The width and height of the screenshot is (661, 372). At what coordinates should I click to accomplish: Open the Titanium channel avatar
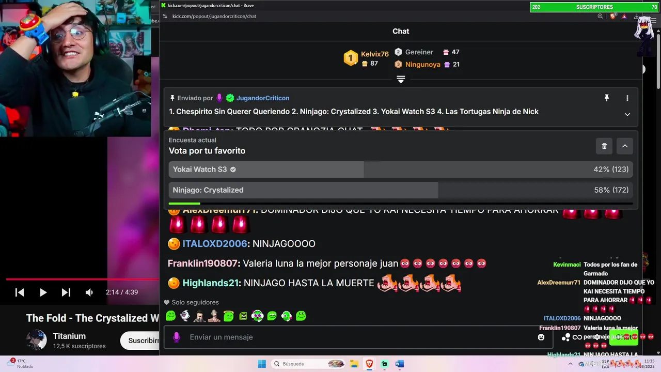click(37, 340)
